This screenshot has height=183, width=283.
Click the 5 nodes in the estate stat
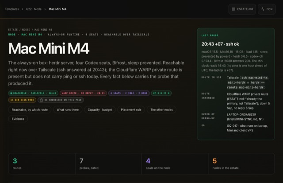[x=241, y=164]
